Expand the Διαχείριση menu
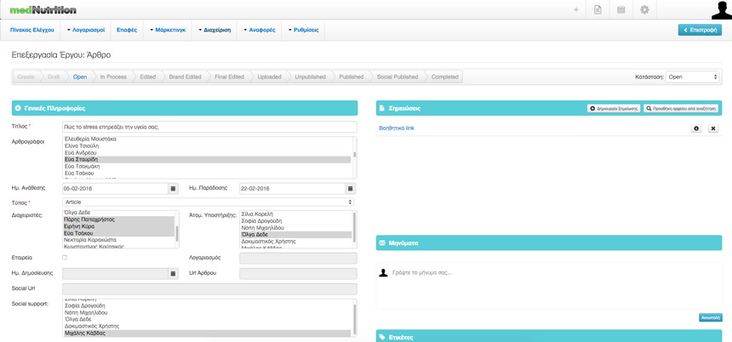Viewport: 732px width, 342px height. pos(214,30)
